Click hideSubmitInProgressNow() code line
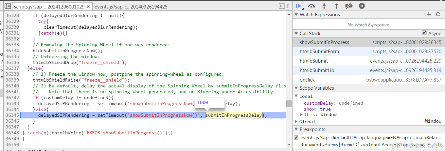445x151 pixels. 68,51
